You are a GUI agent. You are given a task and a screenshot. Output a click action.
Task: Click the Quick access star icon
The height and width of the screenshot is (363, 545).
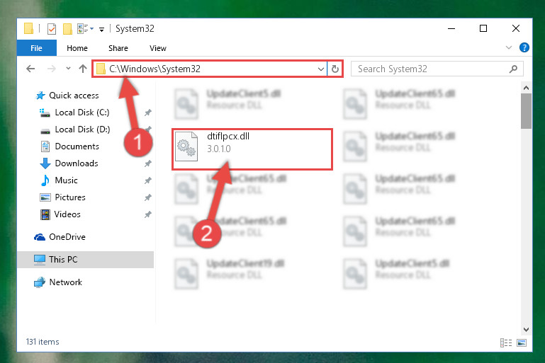coord(40,96)
